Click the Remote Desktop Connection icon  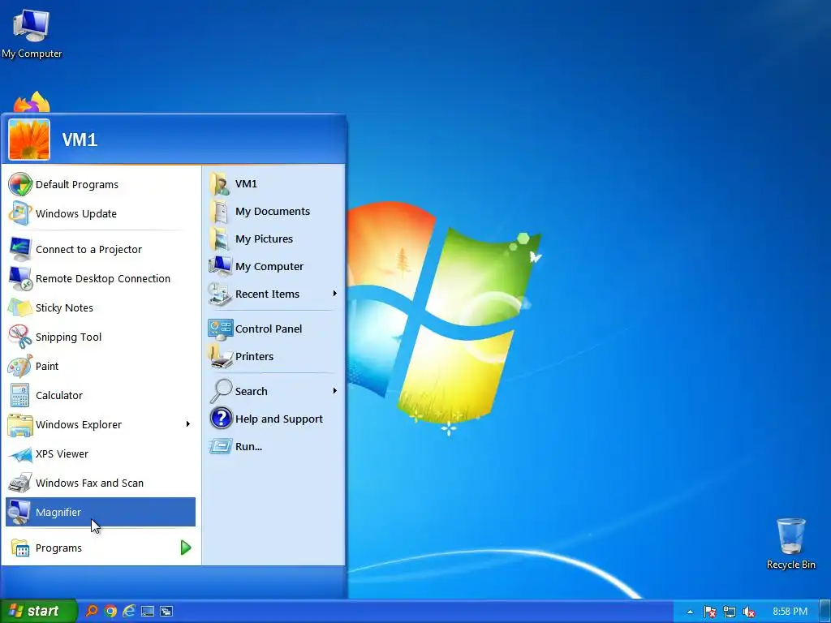[x=20, y=279]
